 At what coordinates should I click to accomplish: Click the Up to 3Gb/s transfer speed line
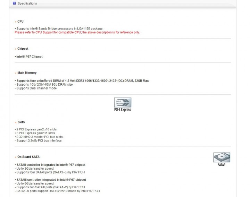(34, 169)
